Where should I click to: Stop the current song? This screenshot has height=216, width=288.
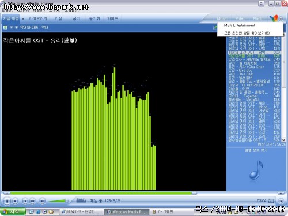click(15, 201)
